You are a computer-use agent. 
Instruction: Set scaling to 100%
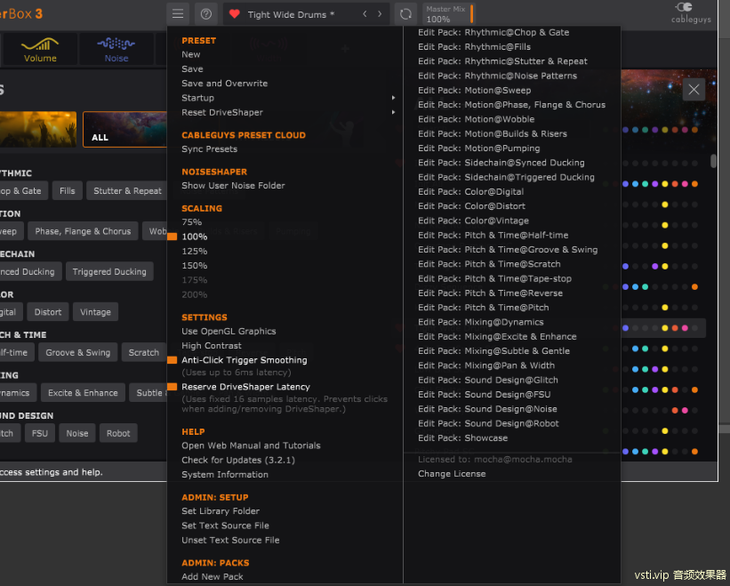point(195,237)
